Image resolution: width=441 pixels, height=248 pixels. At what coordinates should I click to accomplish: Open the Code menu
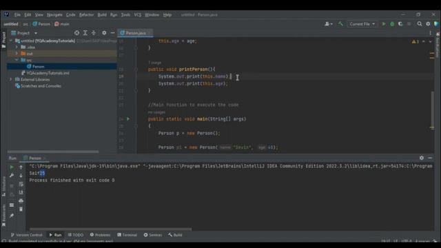70,14
